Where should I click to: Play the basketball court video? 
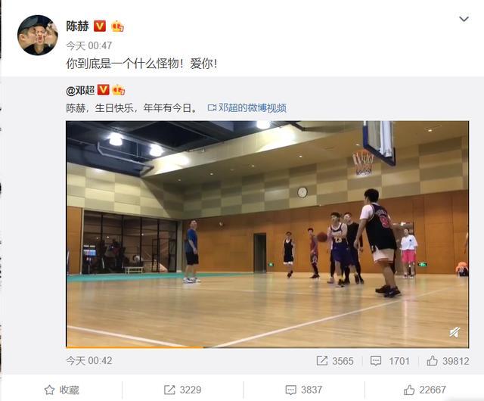tap(267, 234)
